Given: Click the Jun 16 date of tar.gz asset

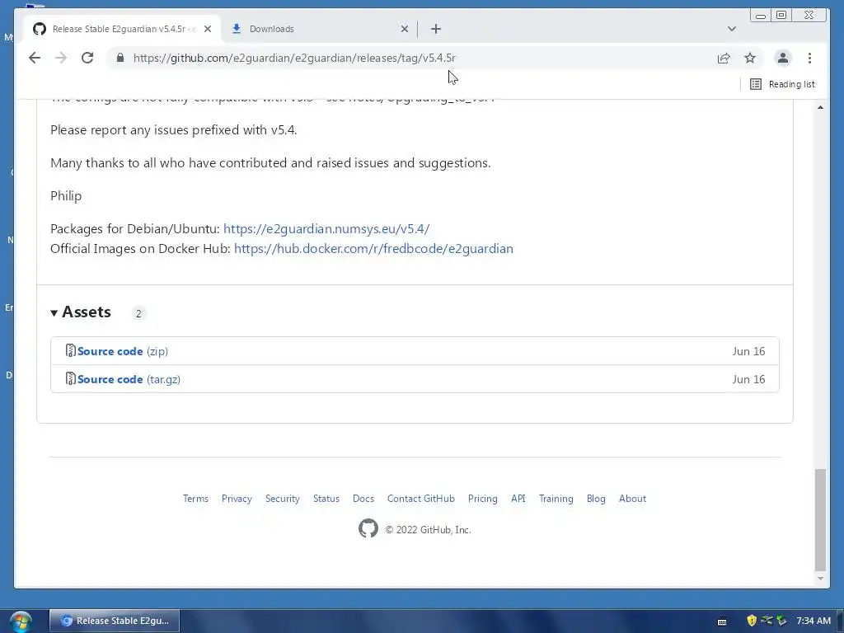Looking at the screenshot, I should tap(748, 379).
